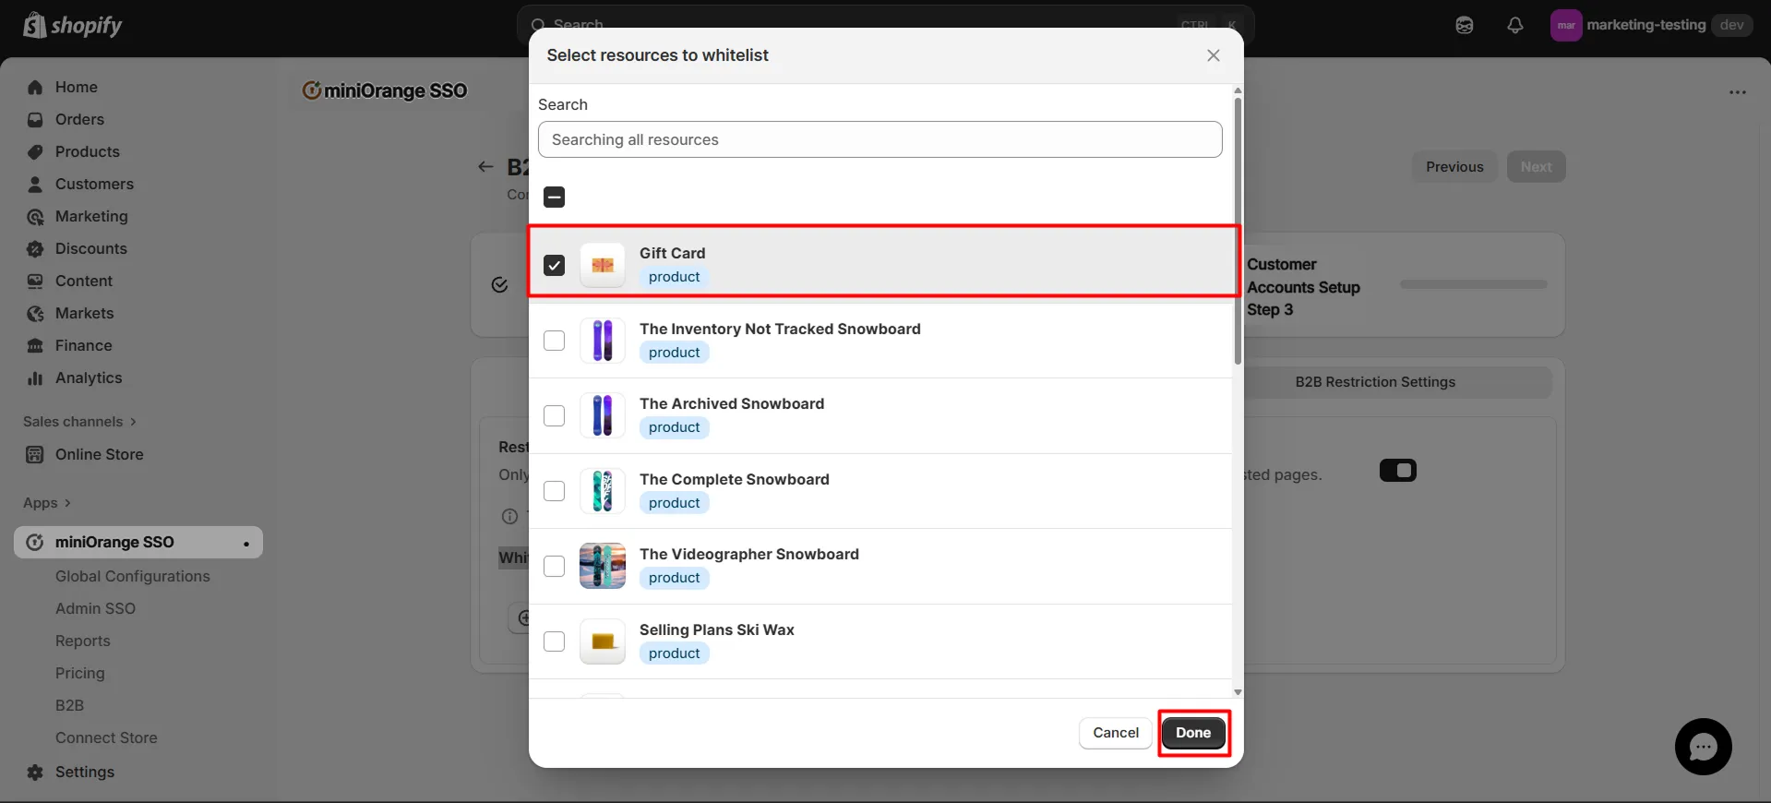Click scrollbar down arrow in dialog
The width and height of the screenshot is (1771, 803).
(x=1238, y=692)
